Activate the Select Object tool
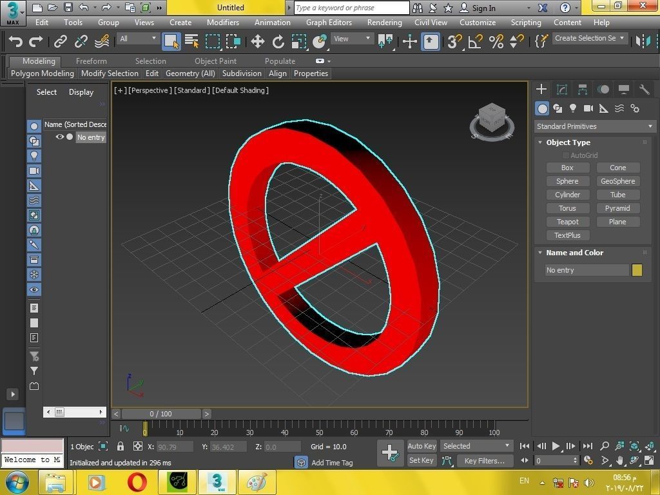 tap(171, 41)
